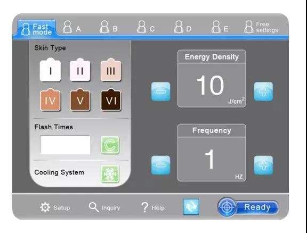Click the Flash Times count field
This screenshot has height=233, width=307.
point(65,145)
